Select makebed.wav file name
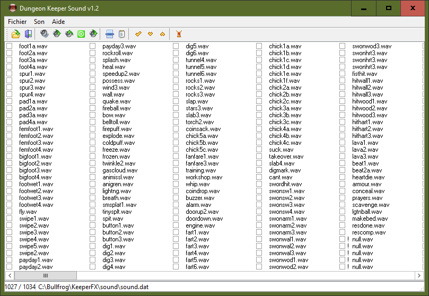 coord(370,219)
